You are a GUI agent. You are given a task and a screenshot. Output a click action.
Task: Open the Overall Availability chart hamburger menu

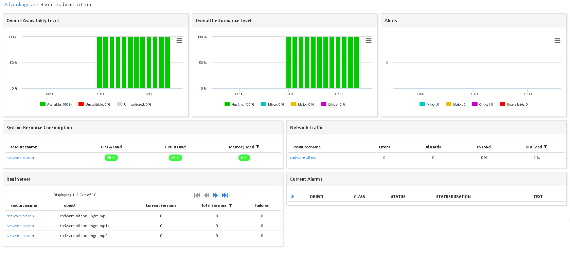pos(179,41)
